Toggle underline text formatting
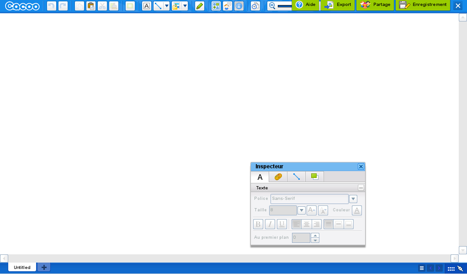The height and width of the screenshot is (274, 467). [x=282, y=224]
